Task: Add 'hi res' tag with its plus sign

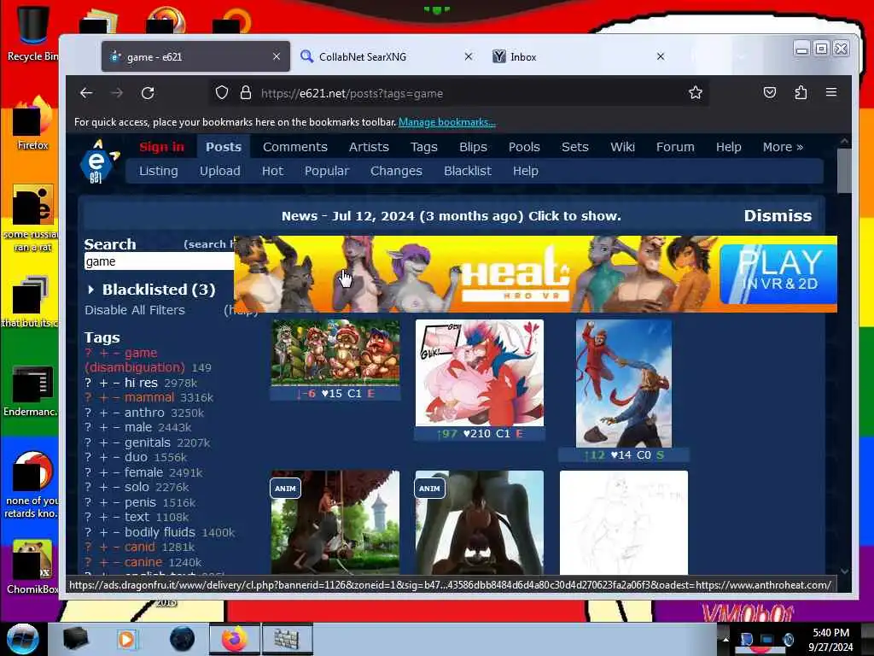Action: coord(103,383)
